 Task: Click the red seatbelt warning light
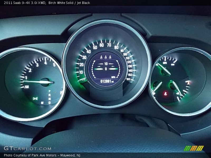pyautogui.click(x=166, y=94)
